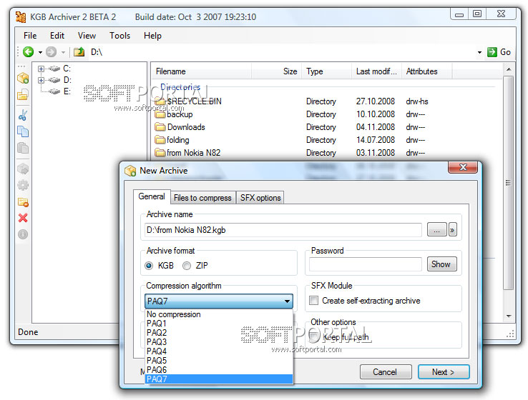Expand the D: drive tree node
The height and width of the screenshot is (400, 528).
coord(41,80)
